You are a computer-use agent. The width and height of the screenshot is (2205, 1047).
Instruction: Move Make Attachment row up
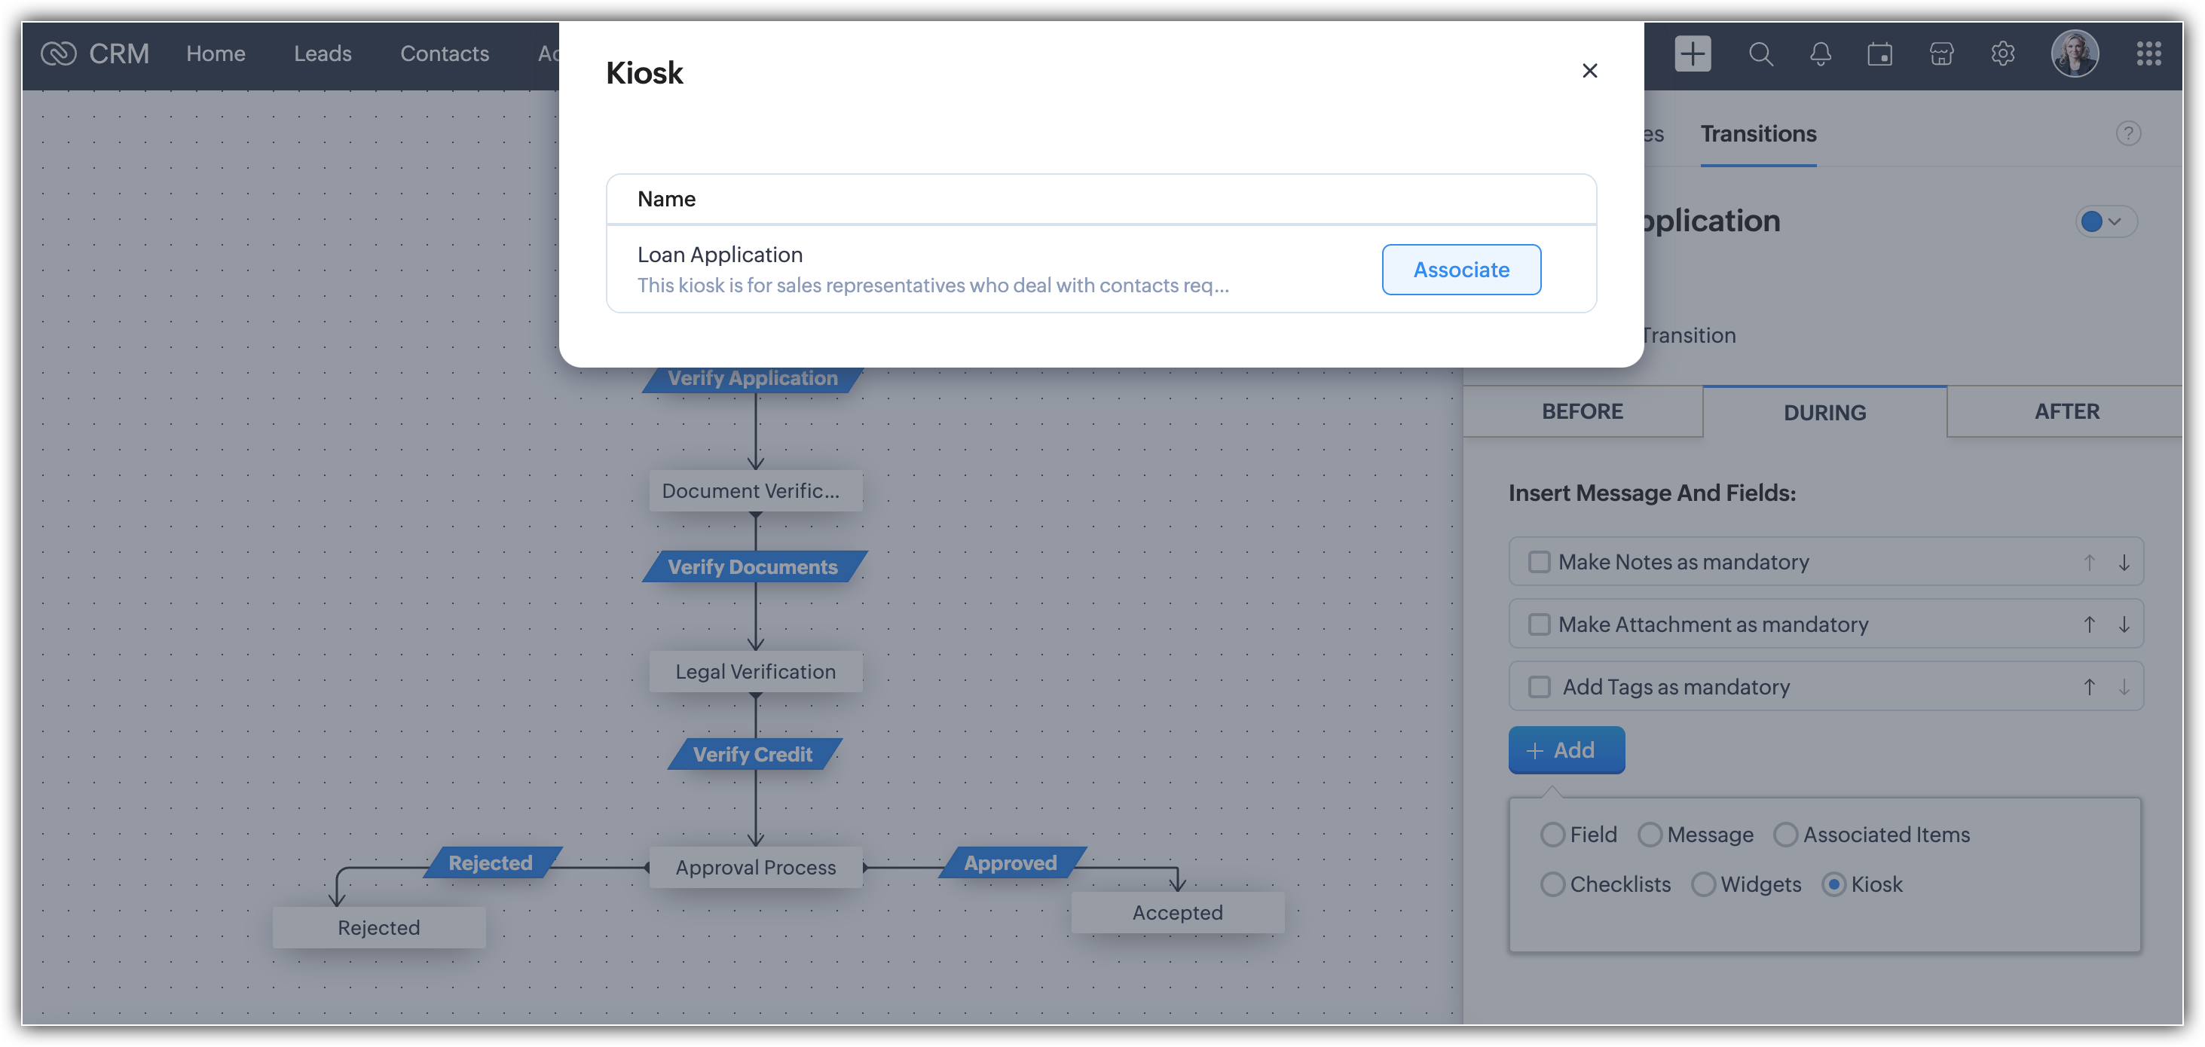click(2089, 624)
